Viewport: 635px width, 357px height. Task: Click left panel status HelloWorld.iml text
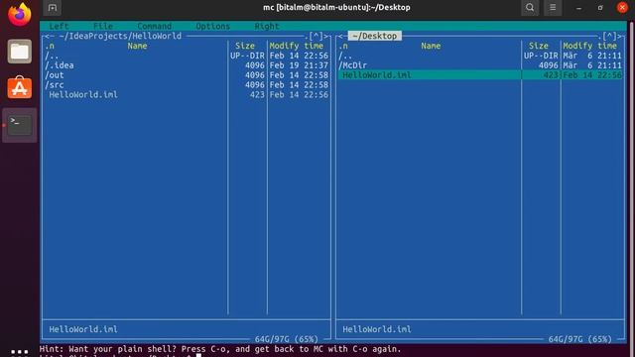coord(83,329)
